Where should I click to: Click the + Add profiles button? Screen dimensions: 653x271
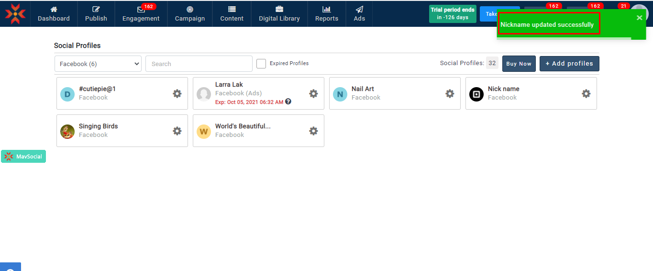point(569,64)
